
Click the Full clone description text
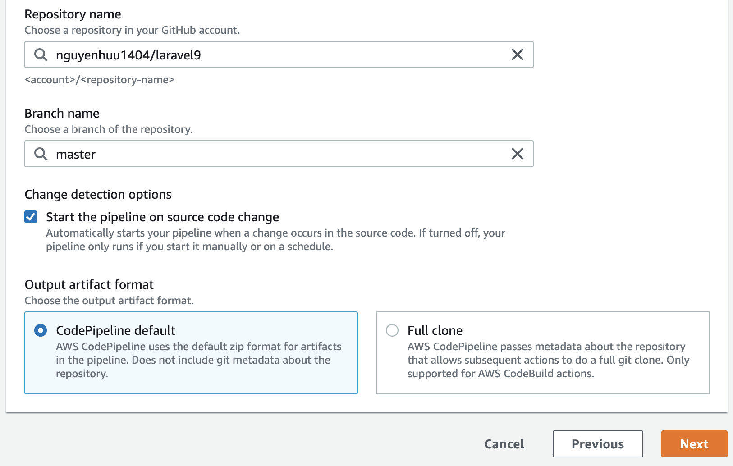pos(549,360)
